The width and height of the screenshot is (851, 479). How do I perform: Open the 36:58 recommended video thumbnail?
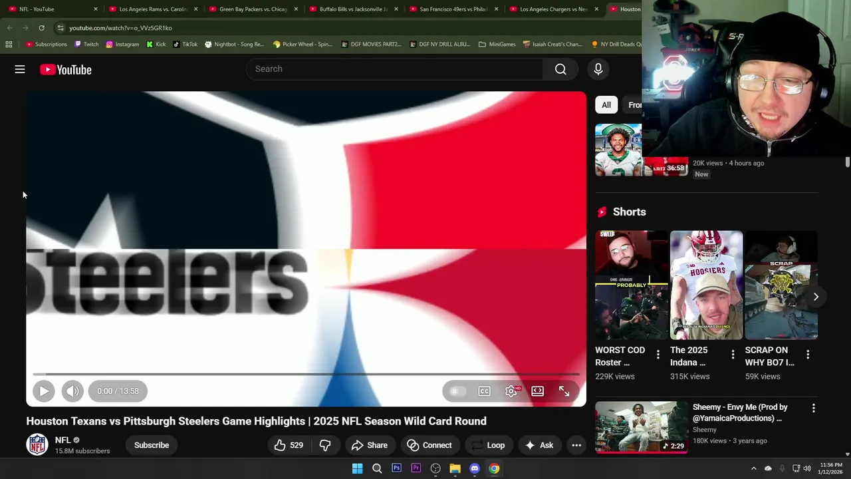coord(642,150)
